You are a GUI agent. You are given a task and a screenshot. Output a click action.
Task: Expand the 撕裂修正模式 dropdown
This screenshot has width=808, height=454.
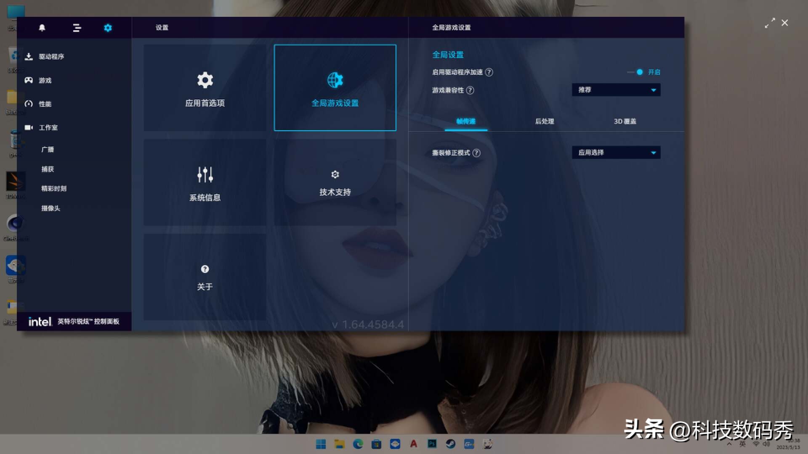click(x=616, y=153)
